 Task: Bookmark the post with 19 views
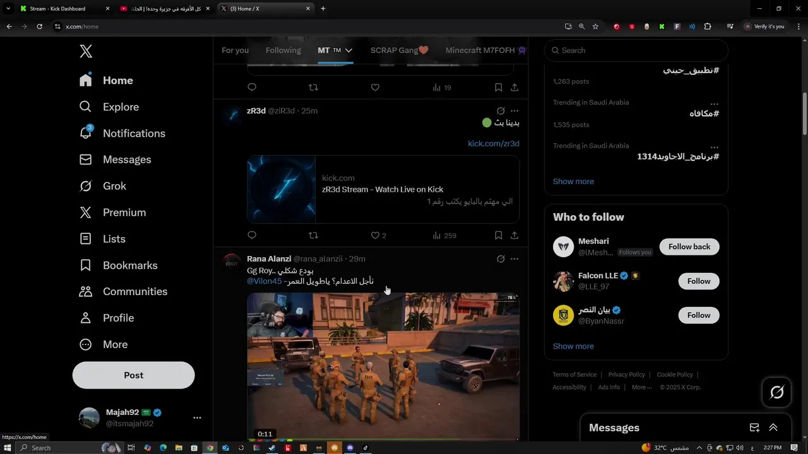pyautogui.click(x=498, y=88)
